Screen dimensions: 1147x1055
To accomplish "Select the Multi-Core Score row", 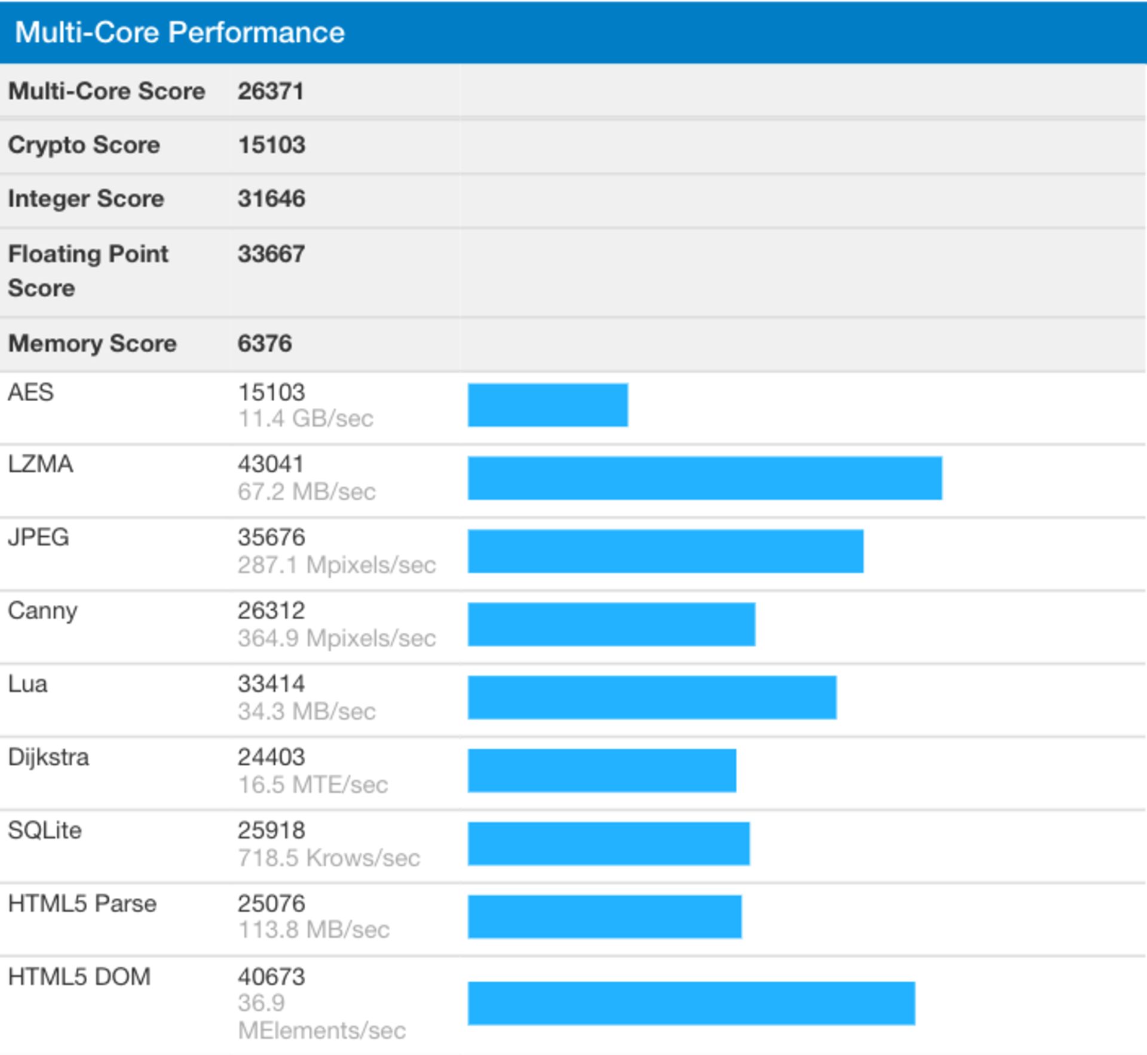I will tap(179, 91).
